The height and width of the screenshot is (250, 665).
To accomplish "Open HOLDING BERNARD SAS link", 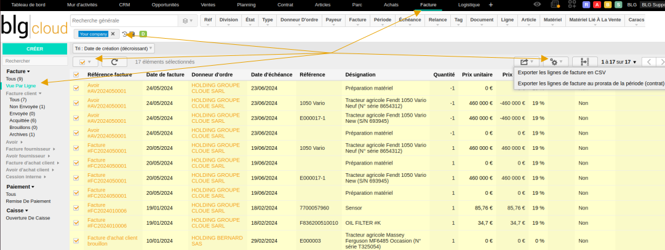I will [x=217, y=241].
